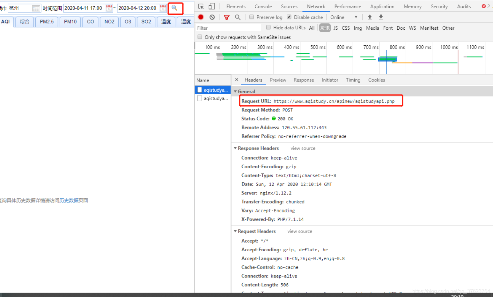Image resolution: width=493 pixels, height=297 pixels.
Task: Enable Preserve log checkbox
Action: pos(252,17)
